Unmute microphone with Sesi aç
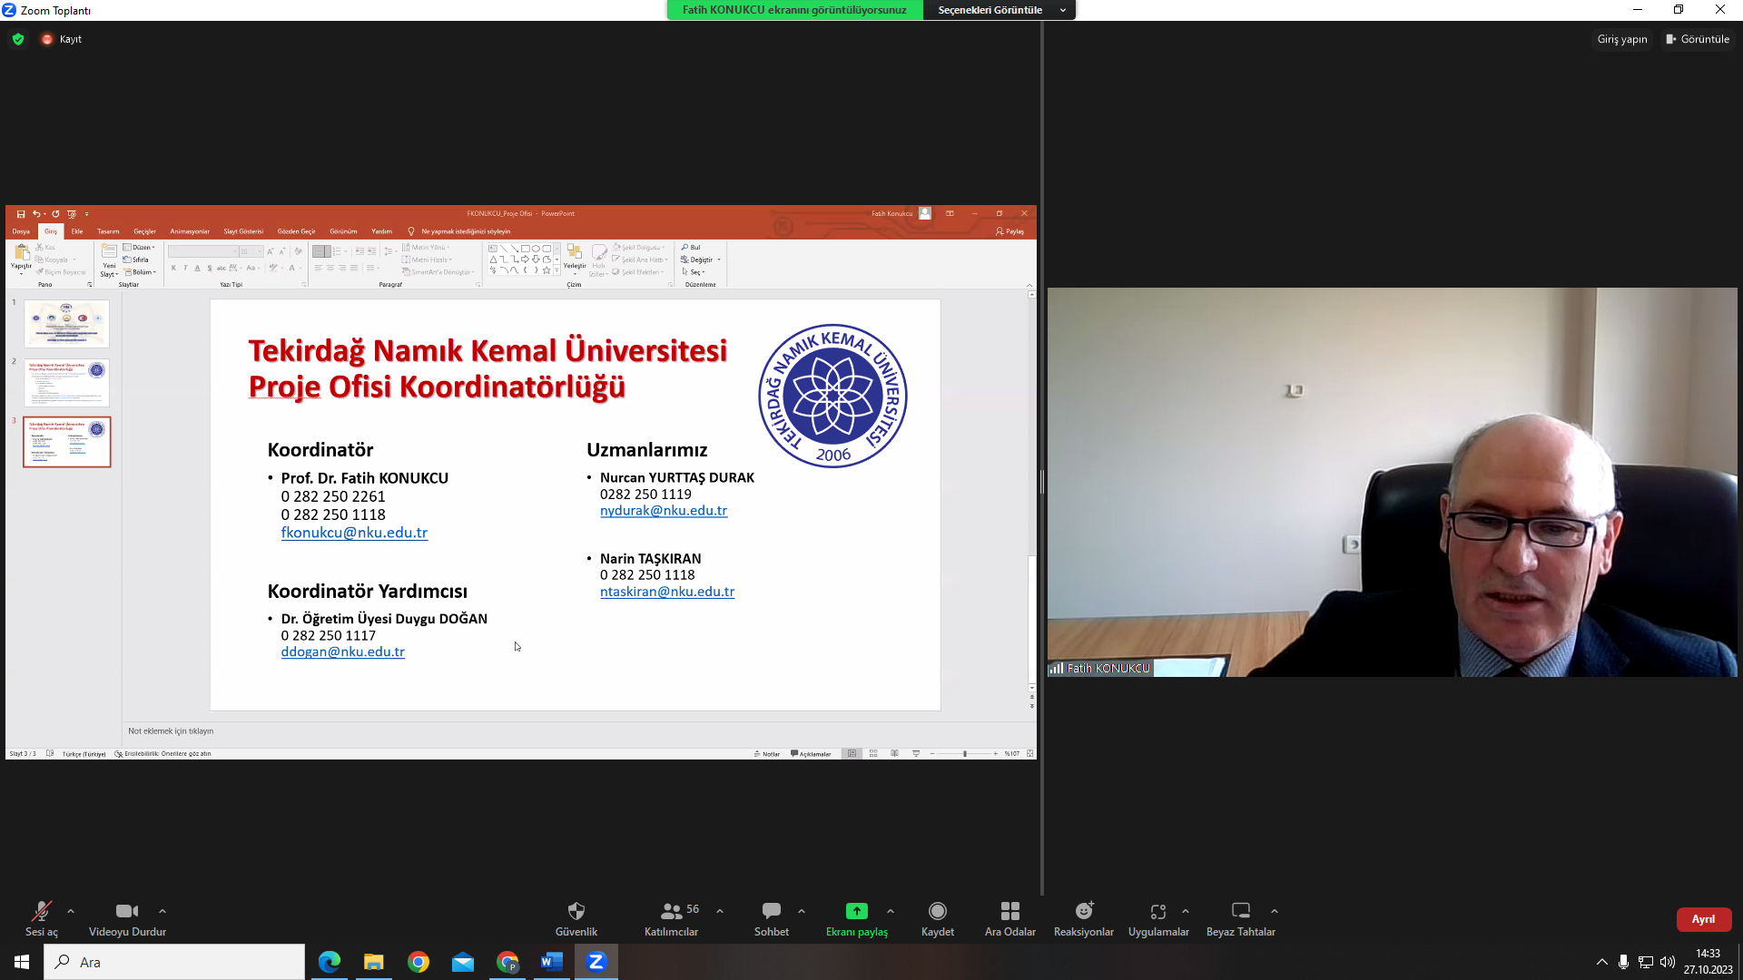 41,911
